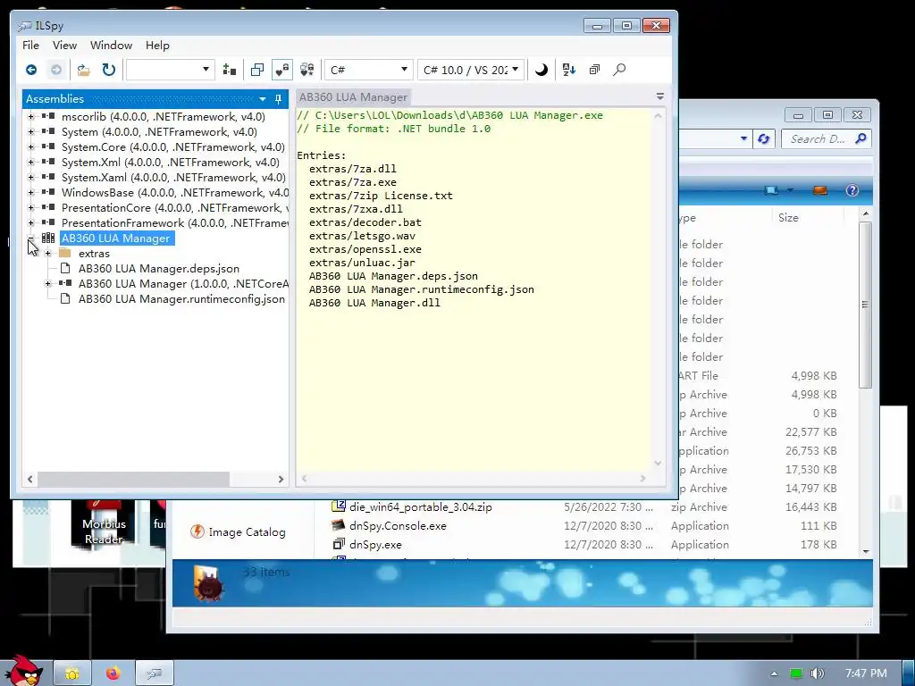Expand the WindowsBase assembly node

pos(31,193)
